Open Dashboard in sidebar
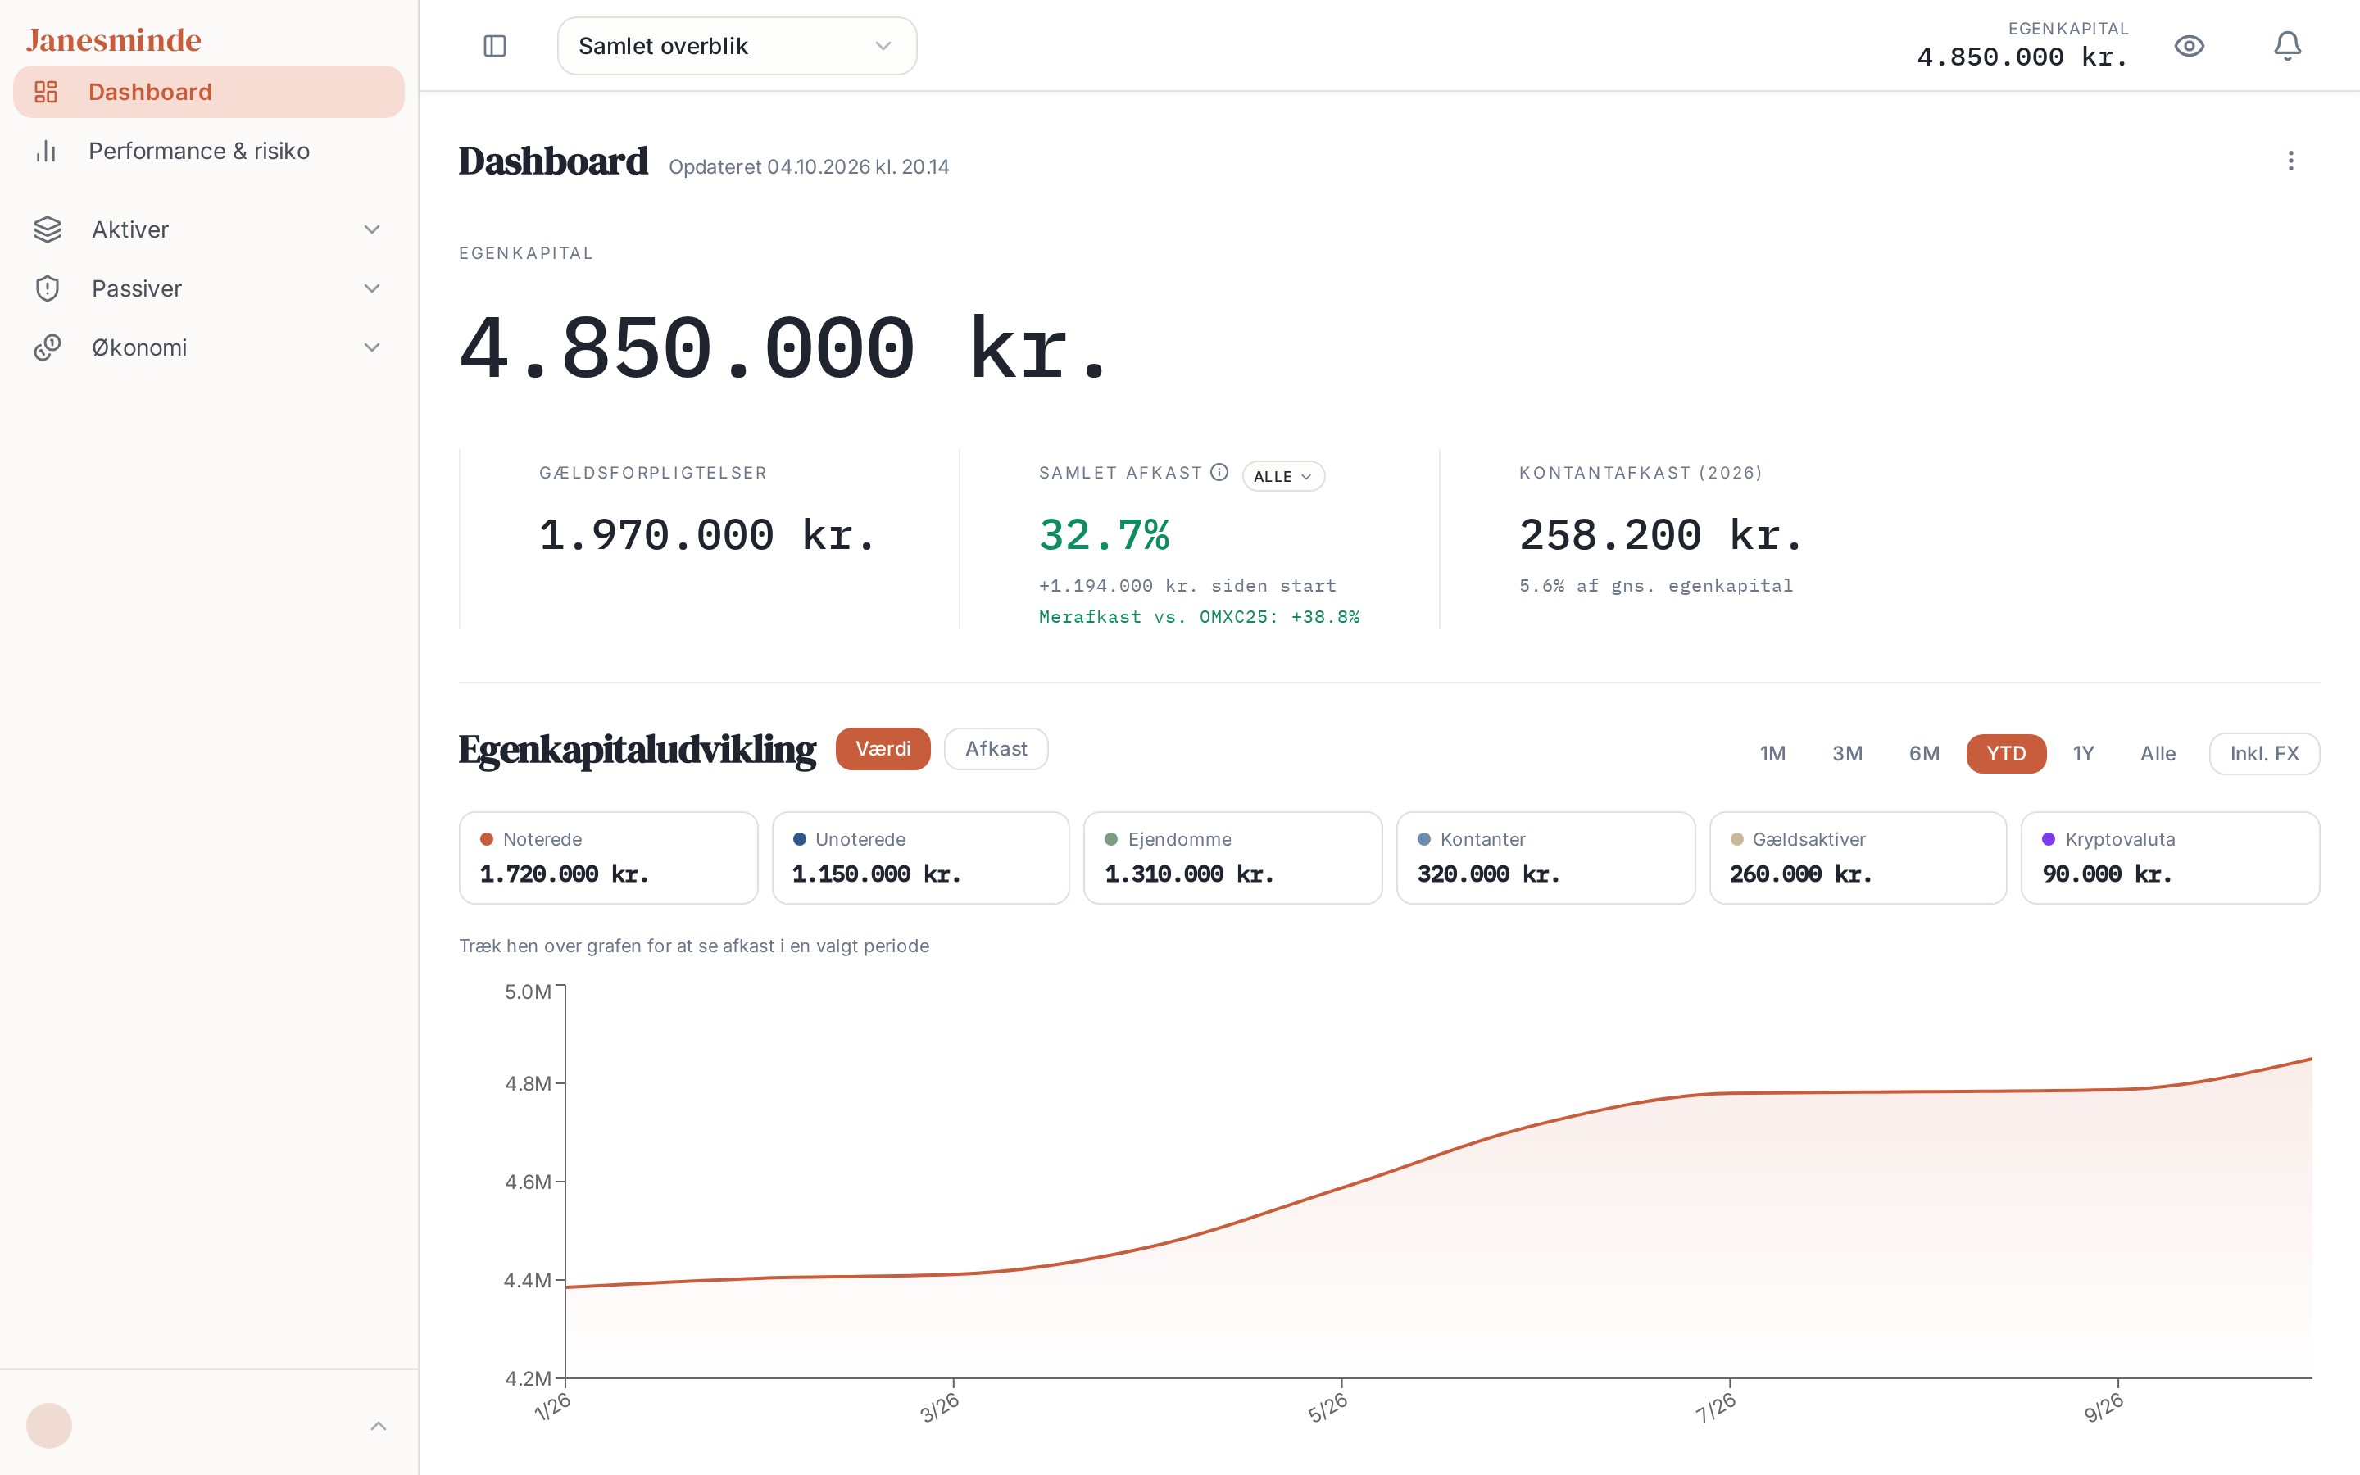Screen dimensions: 2360x1475 point(209,92)
